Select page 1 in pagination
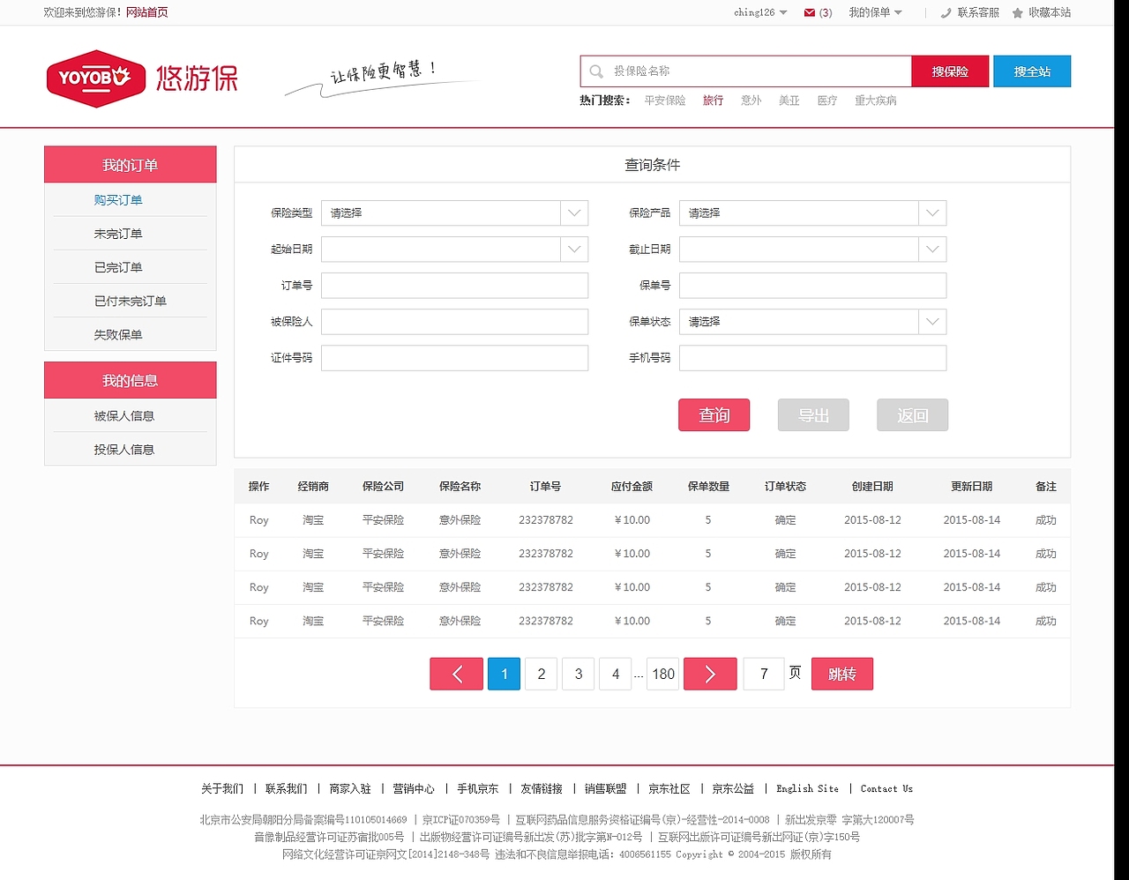This screenshot has height=880, width=1129. click(504, 675)
